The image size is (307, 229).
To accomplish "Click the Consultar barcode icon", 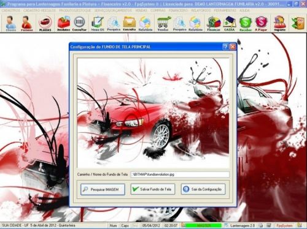I will pos(79,24).
